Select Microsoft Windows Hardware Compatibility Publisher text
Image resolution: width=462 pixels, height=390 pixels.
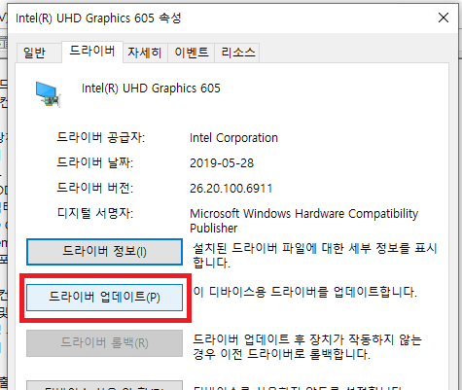tap(303, 221)
